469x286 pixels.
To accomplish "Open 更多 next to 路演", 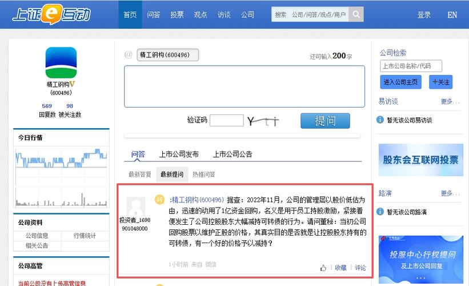I will [450, 193].
